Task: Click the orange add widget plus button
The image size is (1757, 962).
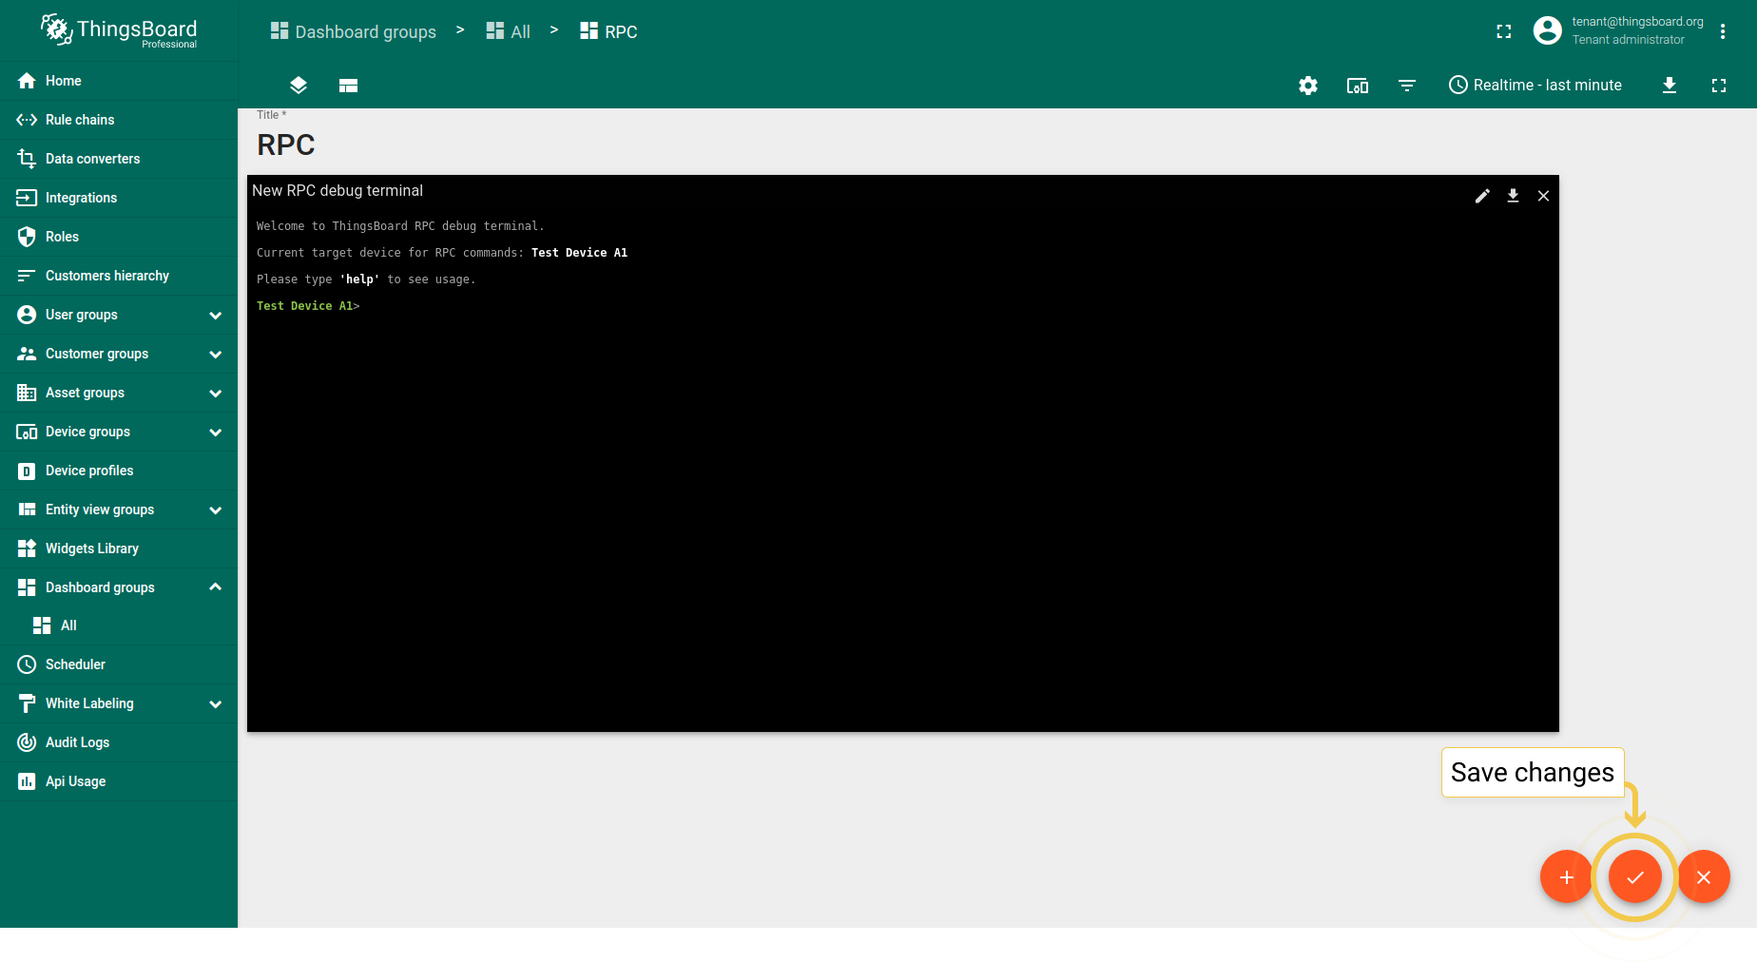Action: (x=1566, y=876)
